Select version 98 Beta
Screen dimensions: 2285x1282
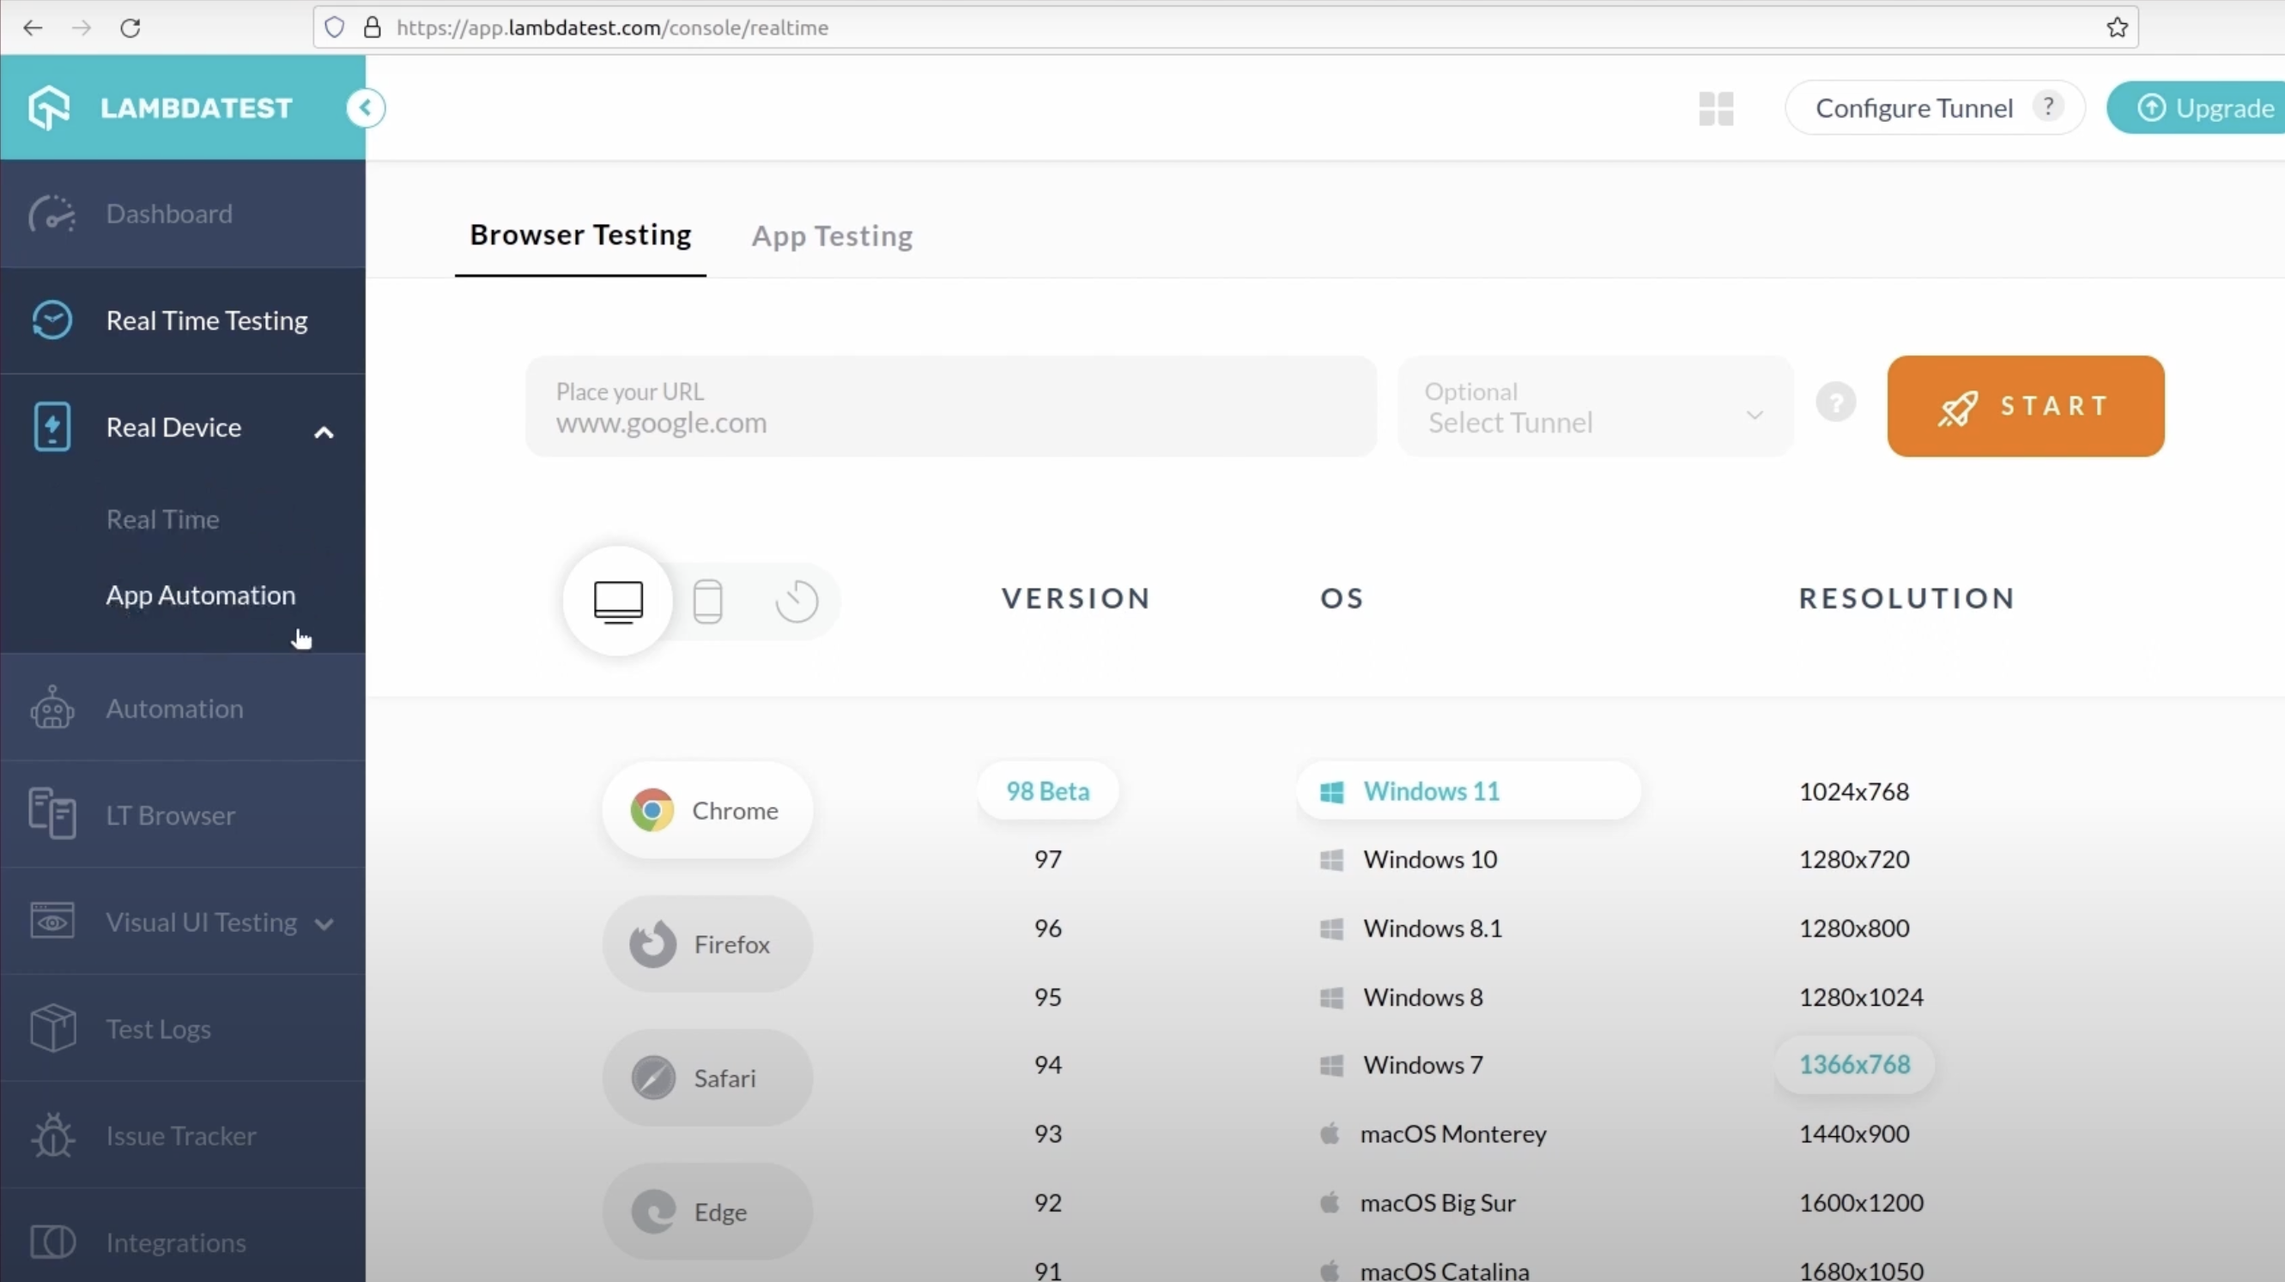coord(1047,791)
